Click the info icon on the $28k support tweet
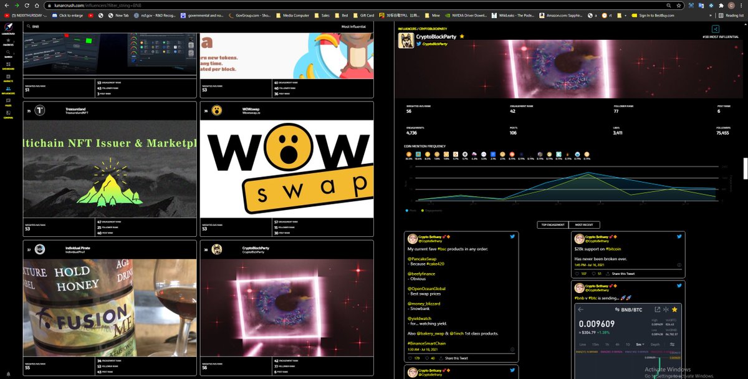The height and width of the screenshot is (379, 748). (x=679, y=266)
